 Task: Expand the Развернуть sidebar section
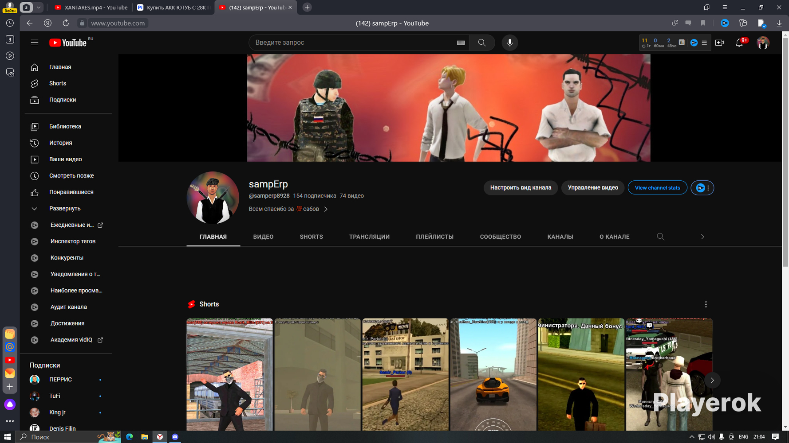click(x=67, y=208)
